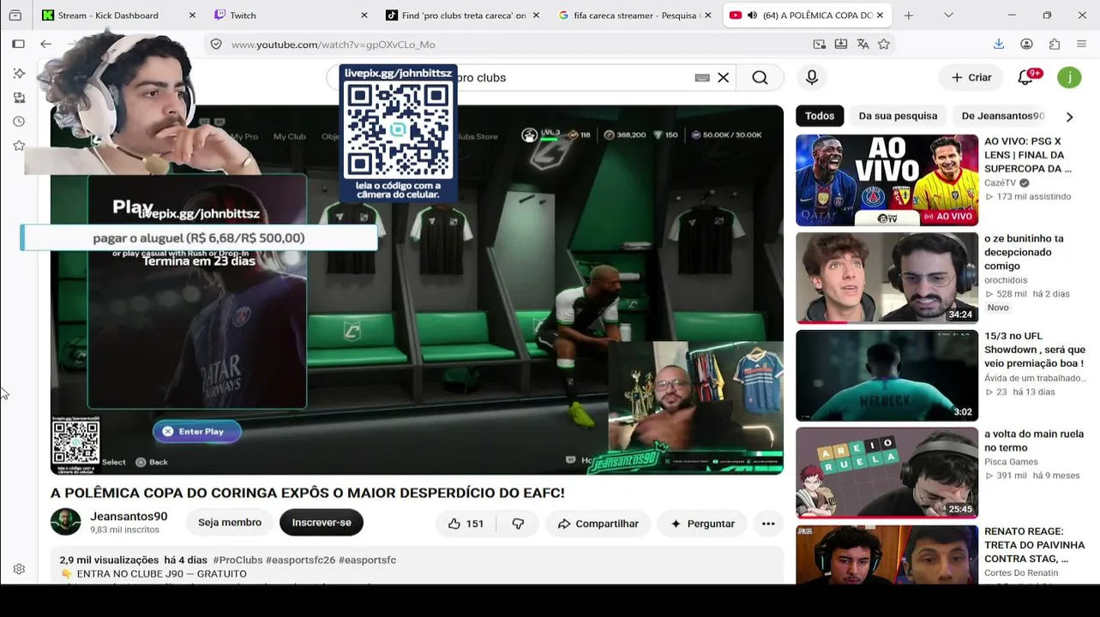Open Bookmarks star icon in the sidebar
The height and width of the screenshot is (617, 1100).
(x=19, y=146)
